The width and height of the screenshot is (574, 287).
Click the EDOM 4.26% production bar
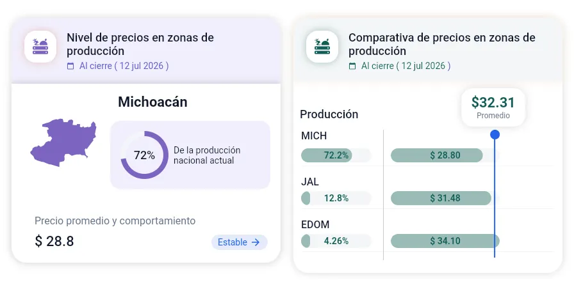336,240
